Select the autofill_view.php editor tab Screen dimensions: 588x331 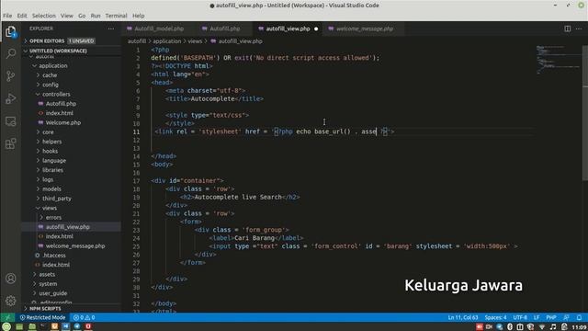[x=288, y=29]
